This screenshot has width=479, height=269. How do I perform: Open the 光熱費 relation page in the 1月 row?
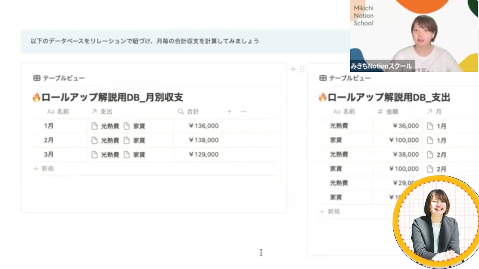point(106,126)
